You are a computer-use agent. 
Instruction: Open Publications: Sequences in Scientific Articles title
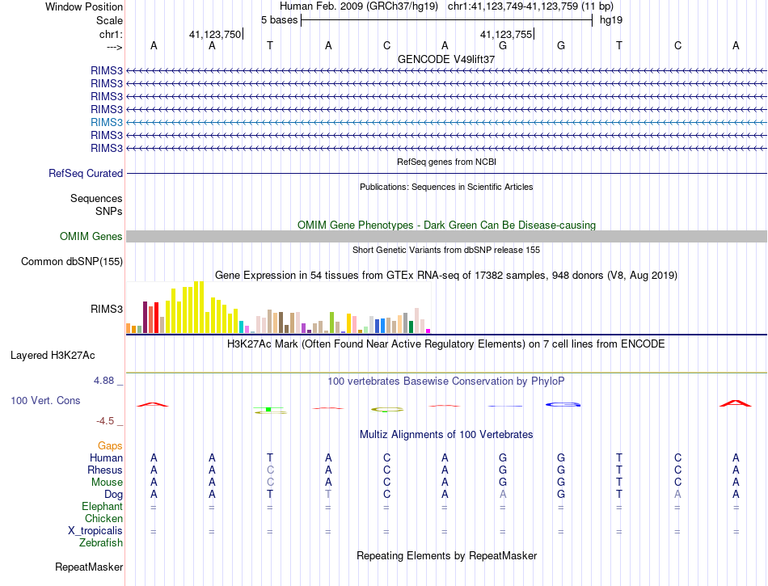point(446,187)
